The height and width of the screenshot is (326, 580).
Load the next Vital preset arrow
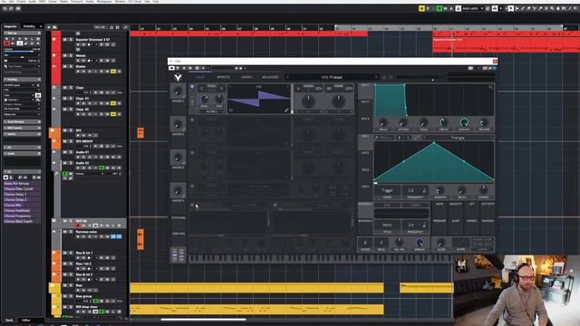click(x=377, y=77)
